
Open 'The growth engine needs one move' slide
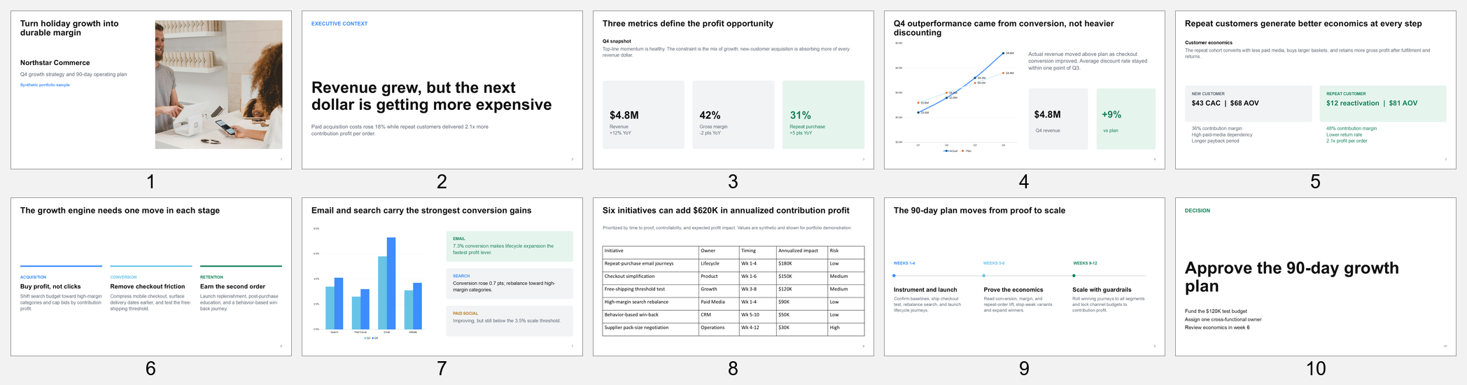151,276
